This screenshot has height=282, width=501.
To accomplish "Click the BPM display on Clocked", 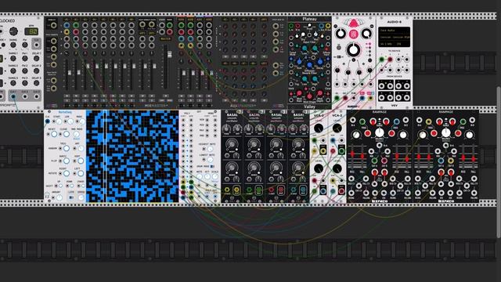I will pyautogui.click(x=31, y=31).
